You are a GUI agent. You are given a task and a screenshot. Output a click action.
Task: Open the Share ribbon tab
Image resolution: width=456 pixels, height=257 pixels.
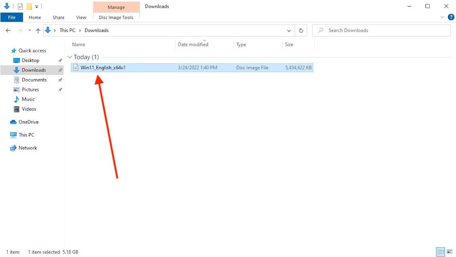click(59, 17)
